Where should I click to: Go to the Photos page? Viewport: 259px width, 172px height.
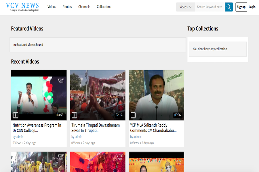(67, 7)
